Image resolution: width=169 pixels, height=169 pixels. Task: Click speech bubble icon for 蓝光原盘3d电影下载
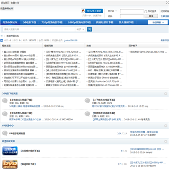[5, 114]
